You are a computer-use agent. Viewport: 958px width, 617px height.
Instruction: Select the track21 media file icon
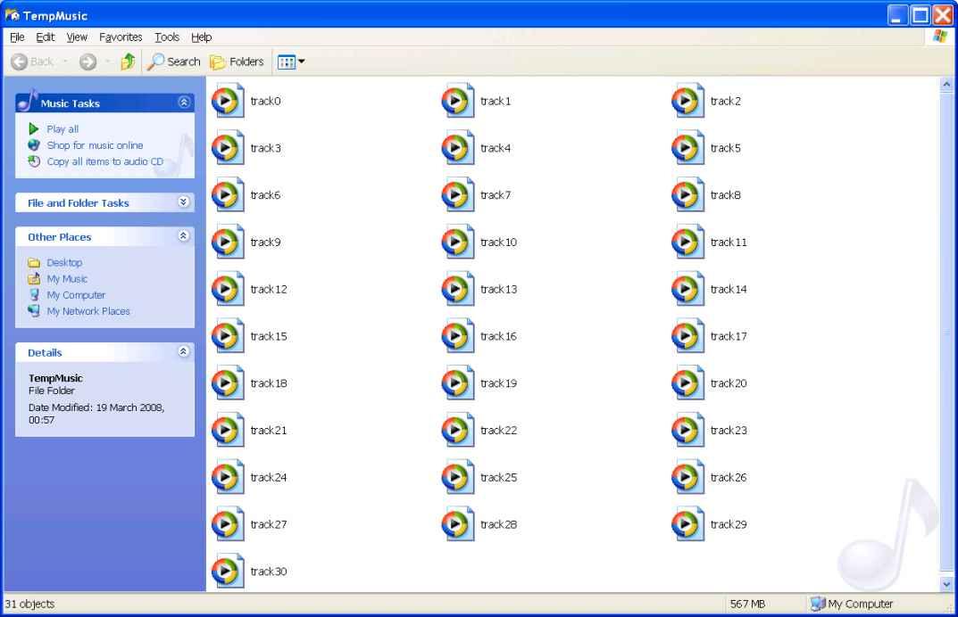[228, 431]
